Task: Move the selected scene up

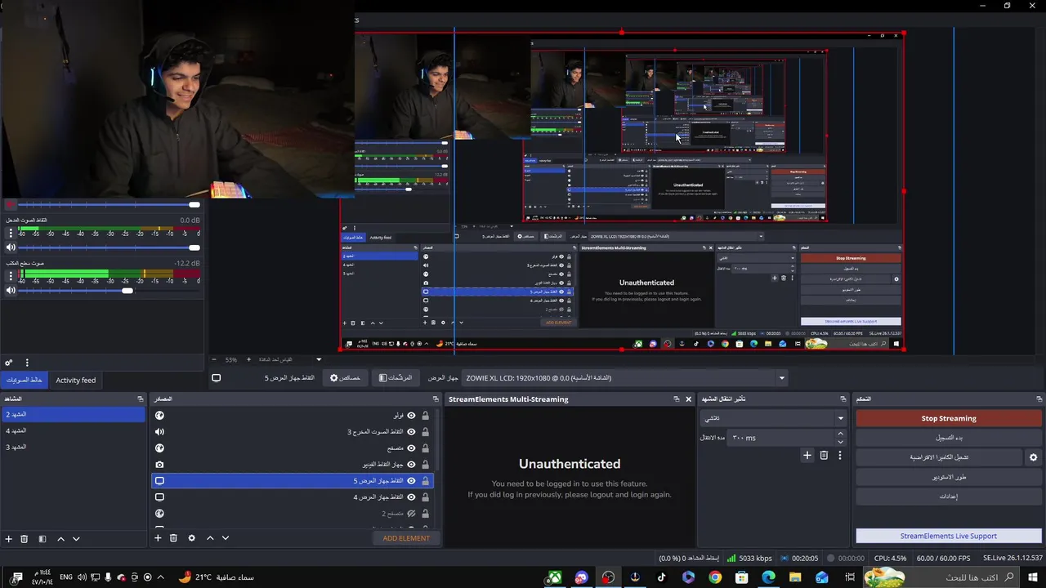Action: coord(60,539)
